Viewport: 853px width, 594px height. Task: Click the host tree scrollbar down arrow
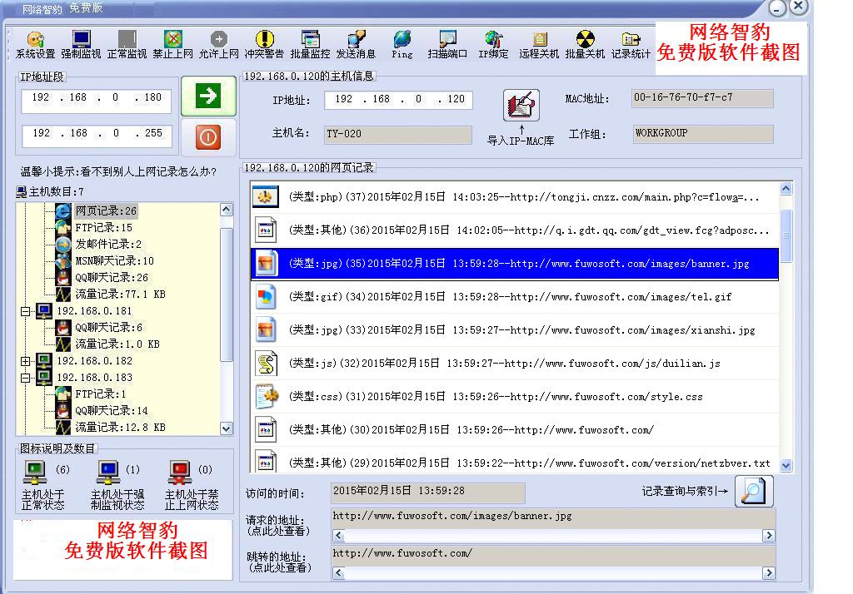[227, 428]
